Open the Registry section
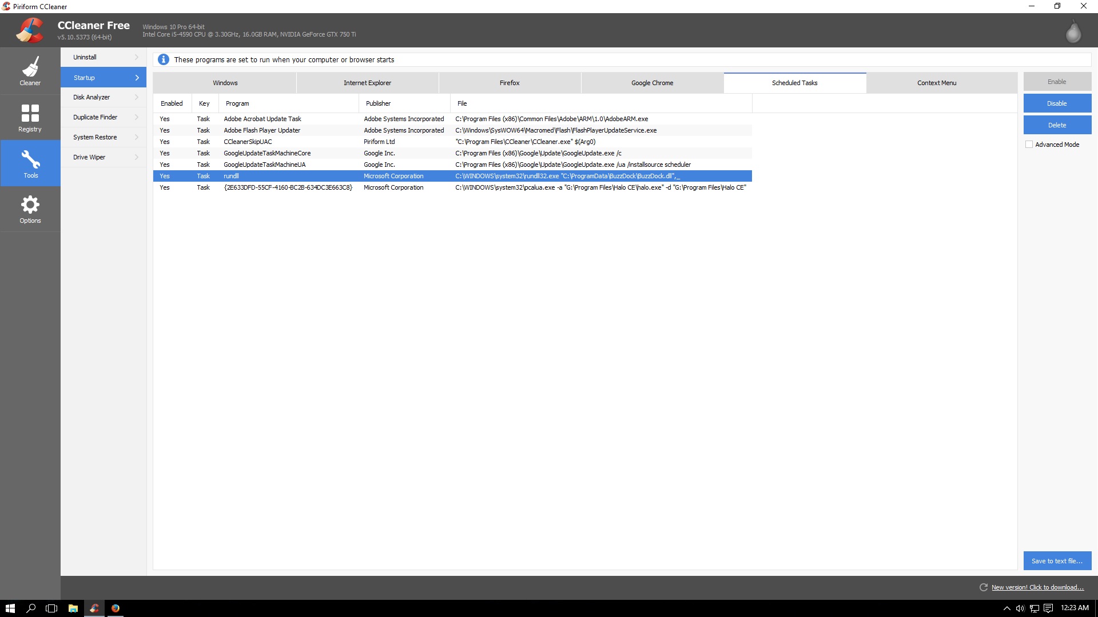 coord(30,118)
